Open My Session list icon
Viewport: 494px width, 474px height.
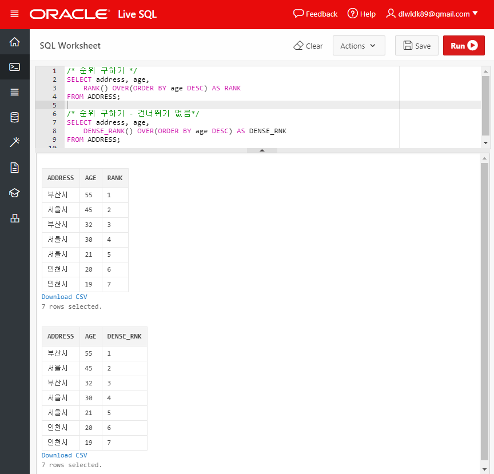tap(14, 92)
